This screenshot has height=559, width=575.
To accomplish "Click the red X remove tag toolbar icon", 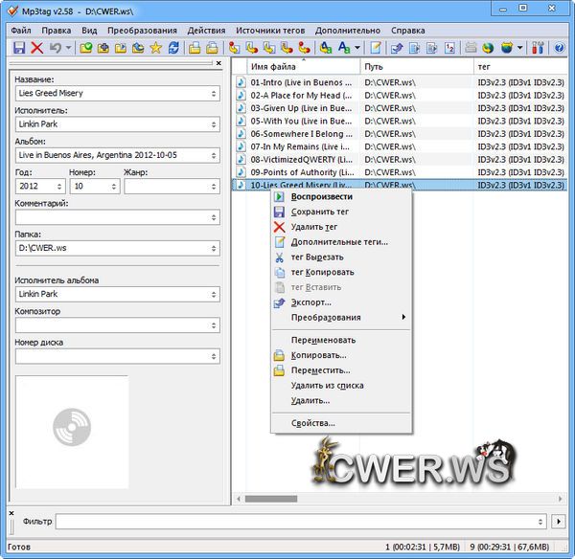I will (37, 47).
